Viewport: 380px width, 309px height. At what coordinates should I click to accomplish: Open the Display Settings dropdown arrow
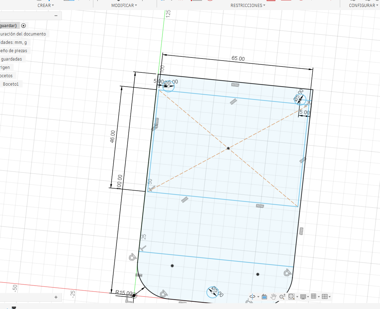pos(308,296)
